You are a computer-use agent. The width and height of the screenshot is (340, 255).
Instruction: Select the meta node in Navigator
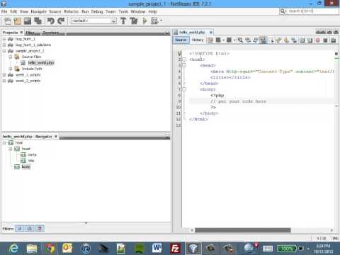coord(33,155)
